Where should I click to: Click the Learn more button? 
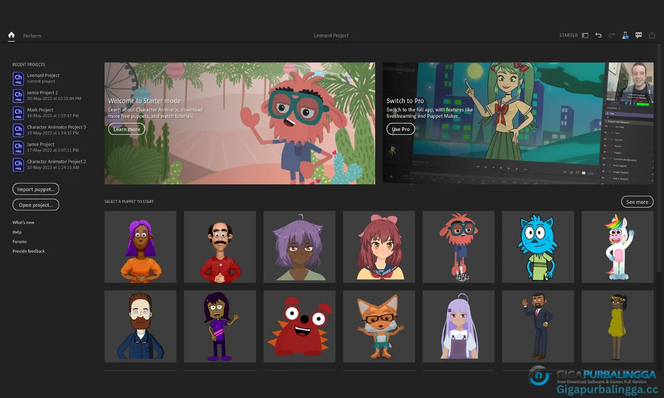coord(127,129)
